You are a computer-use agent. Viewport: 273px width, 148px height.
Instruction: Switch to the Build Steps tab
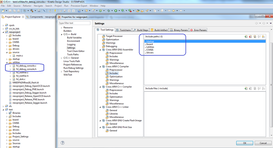coord(141,30)
